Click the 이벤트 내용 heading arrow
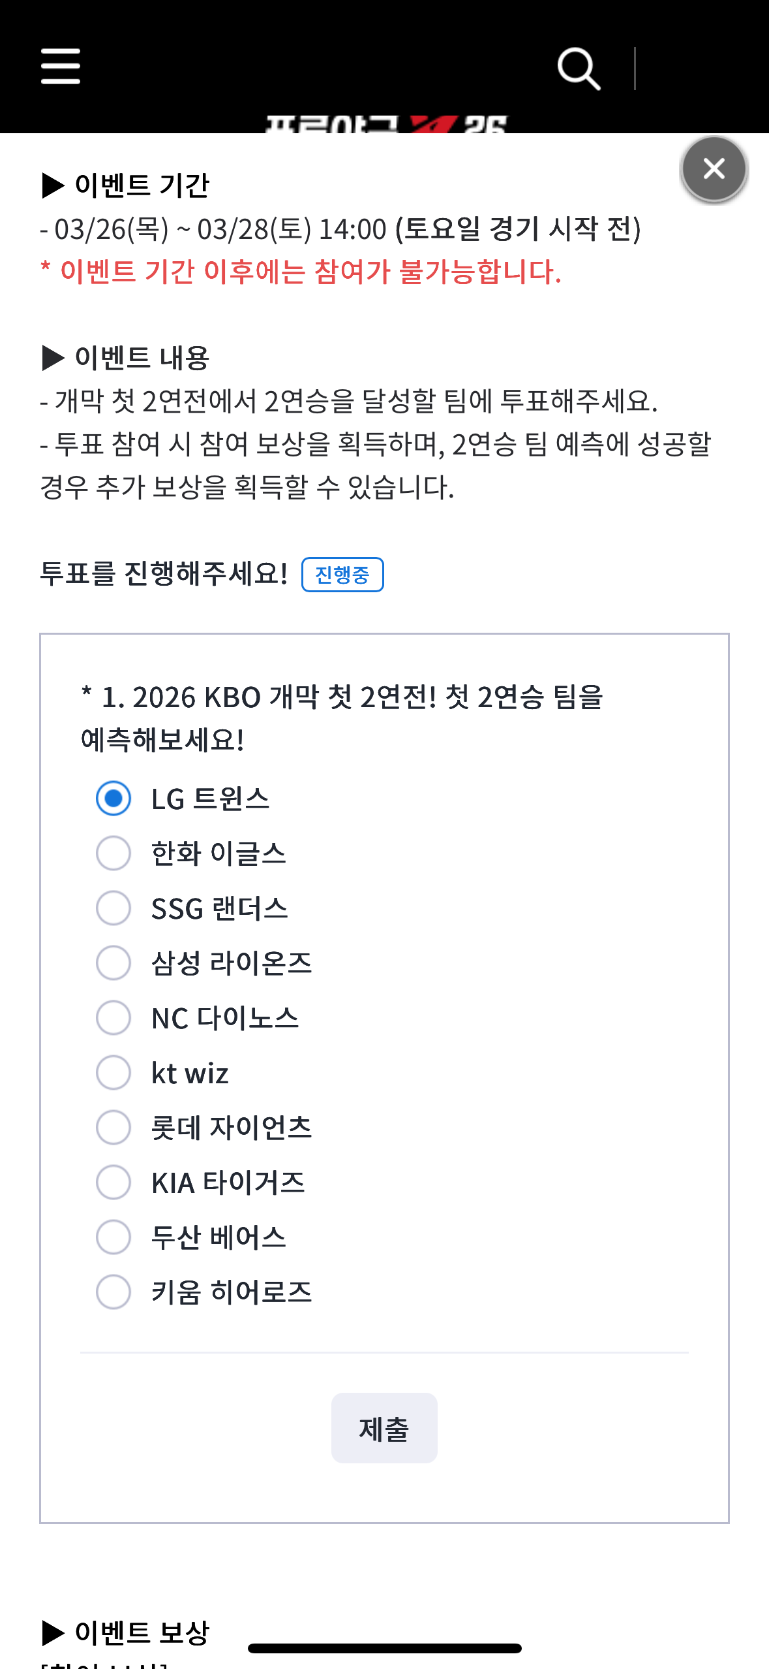769x1669 pixels. [x=53, y=358]
